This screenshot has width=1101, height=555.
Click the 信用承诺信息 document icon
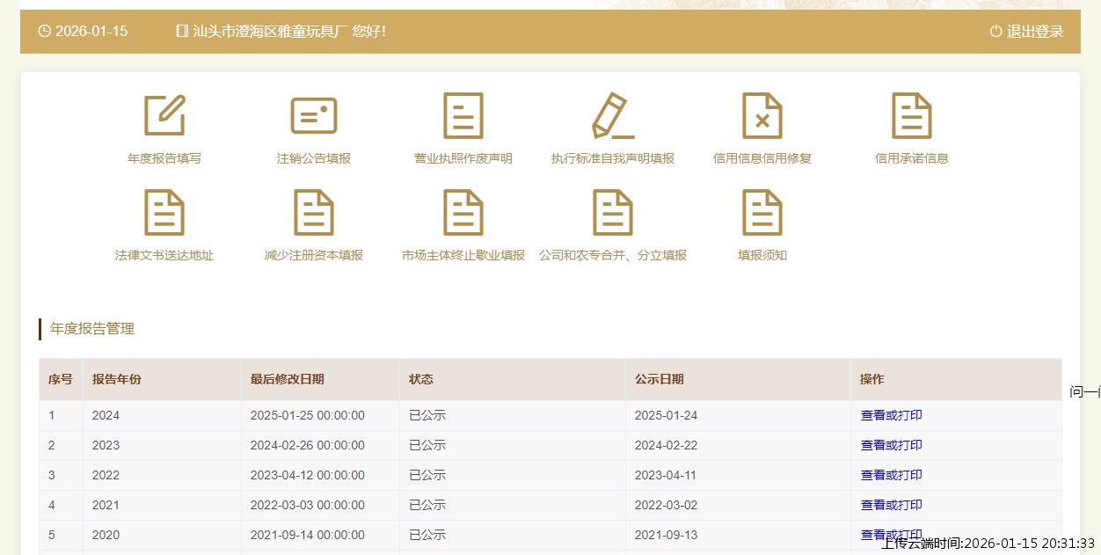[912, 116]
